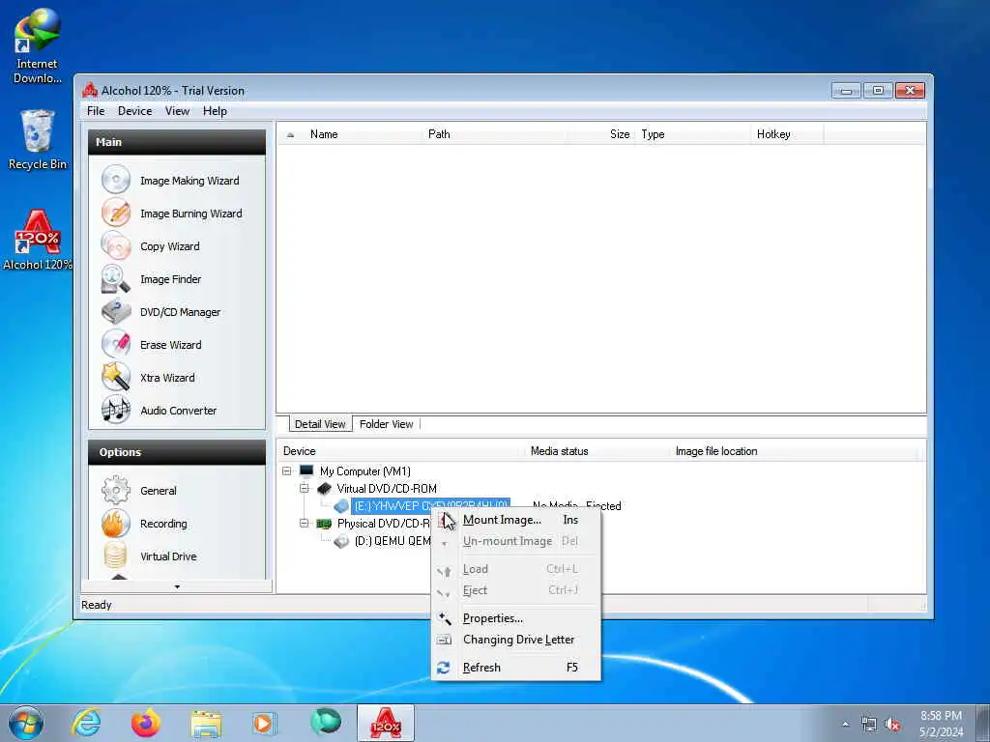
Task: Sort by the Name column header
Action: [362, 134]
